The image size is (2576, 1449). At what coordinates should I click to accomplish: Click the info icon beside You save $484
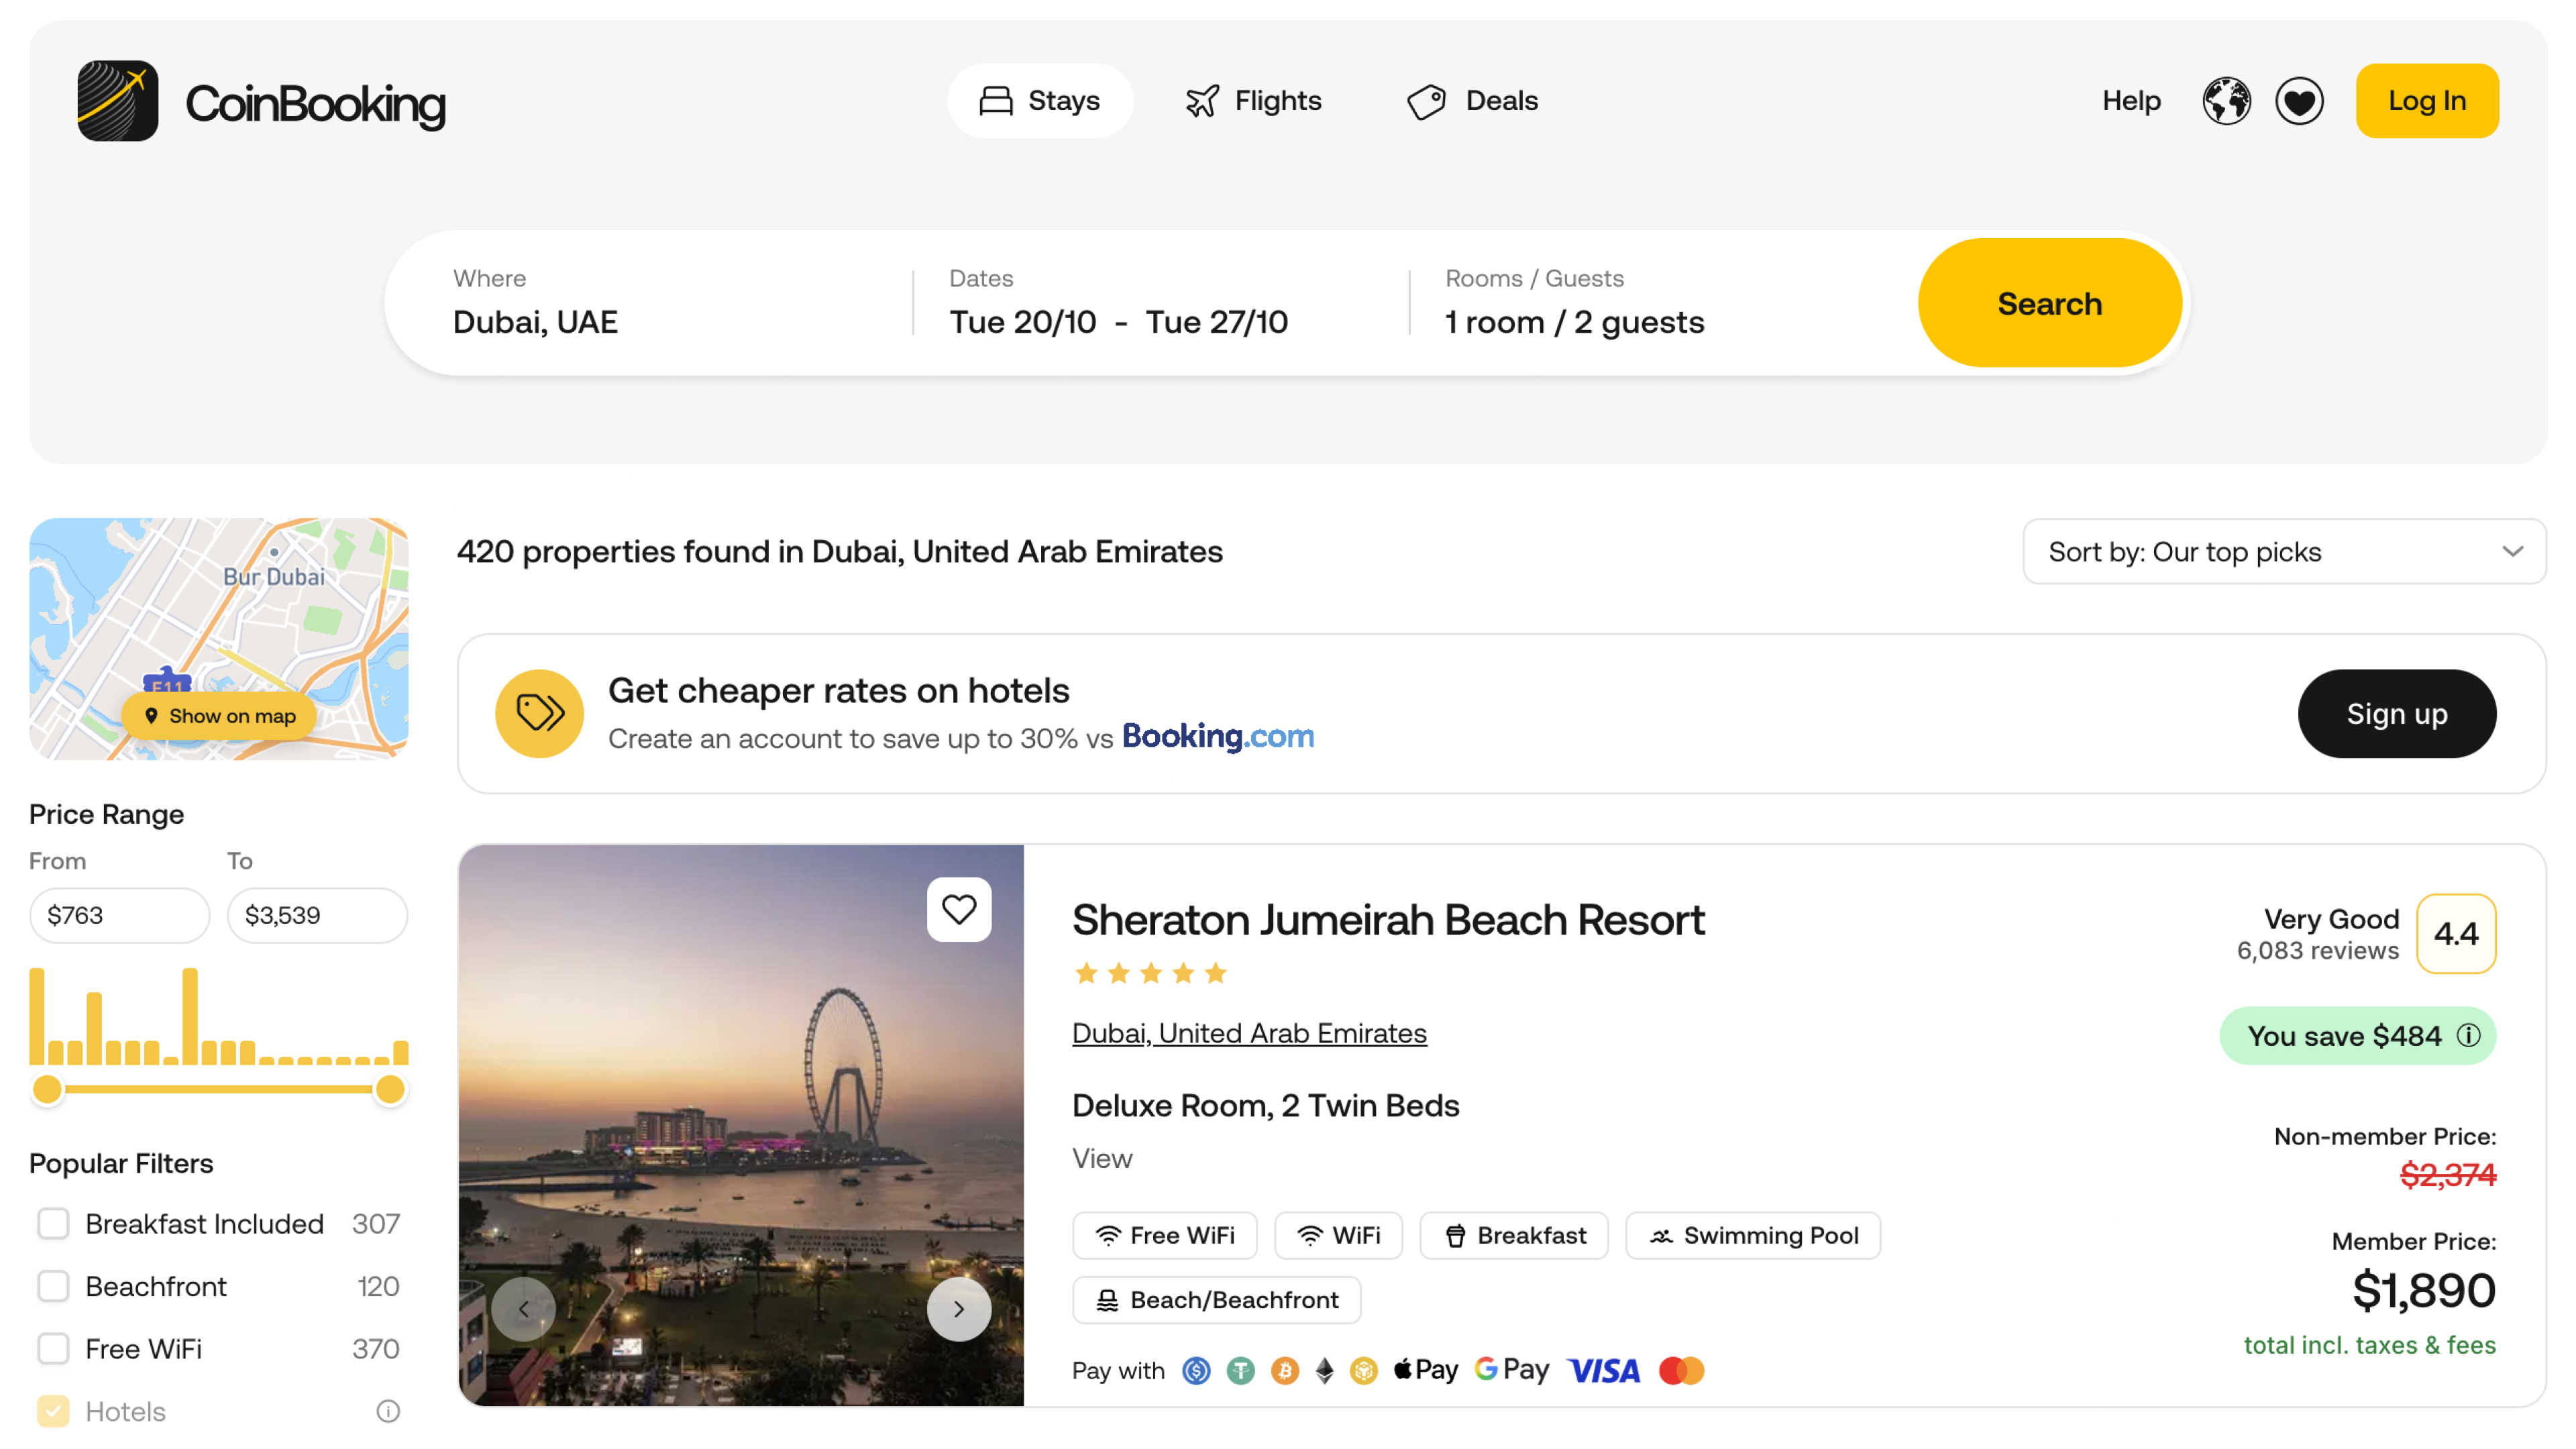point(2468,1036)
